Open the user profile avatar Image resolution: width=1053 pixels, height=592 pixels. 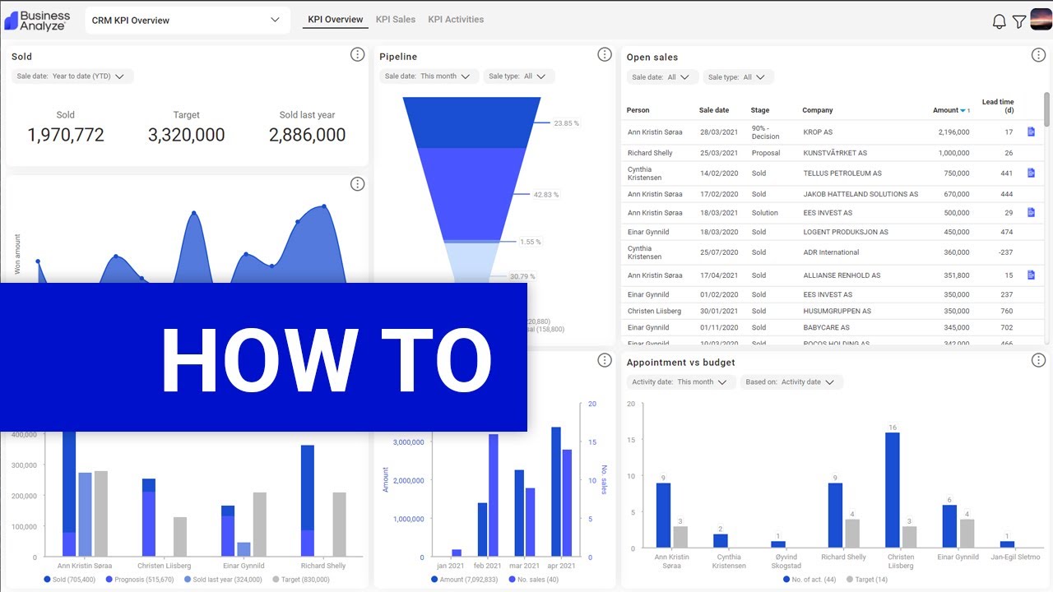[x=1041, y=20]
